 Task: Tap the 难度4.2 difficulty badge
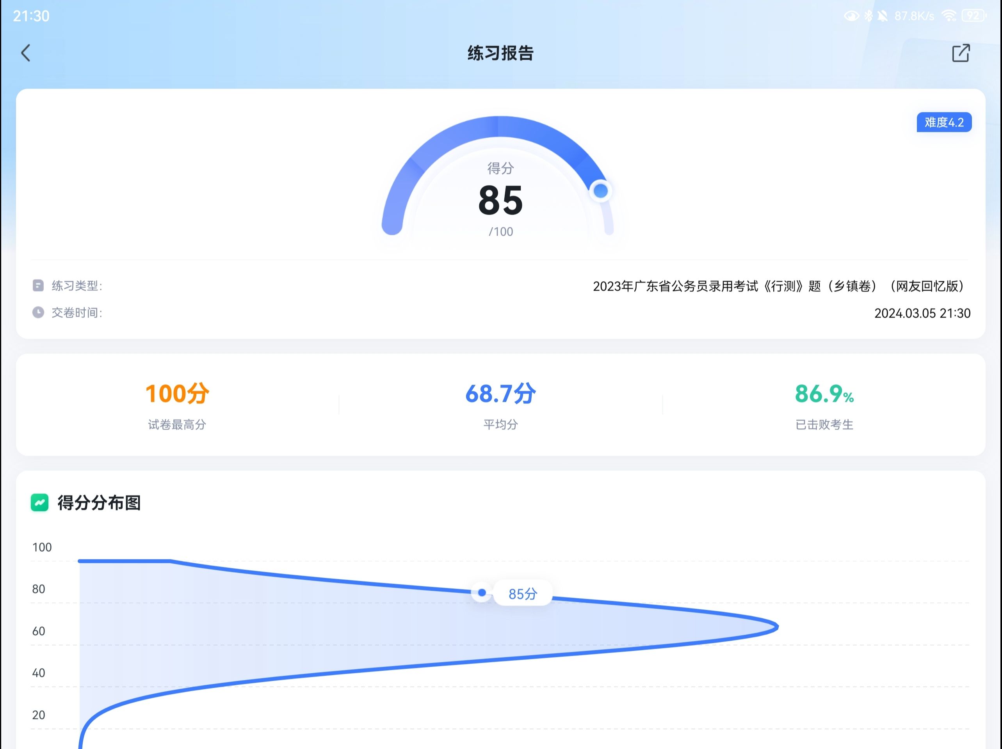[944, 122]
